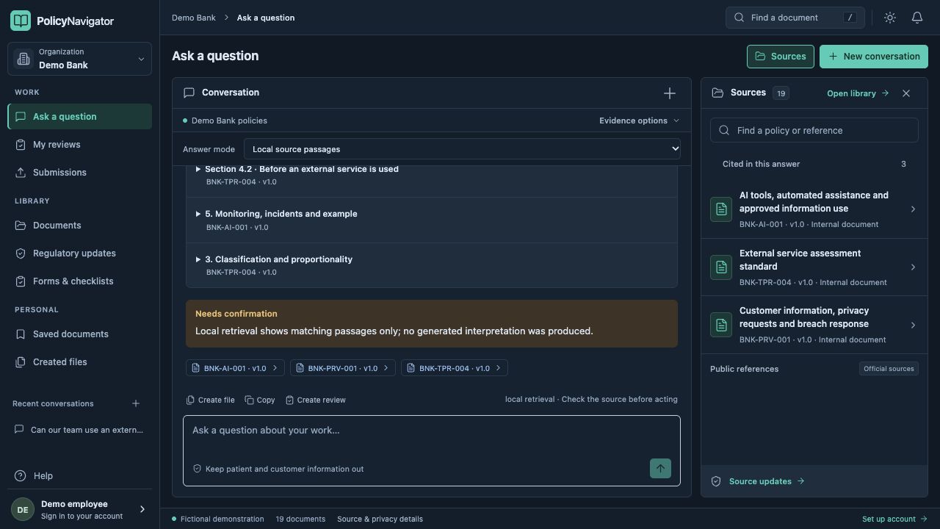Open Documents library
This screenshot has width=940, height=529.
tap(79, 226)
